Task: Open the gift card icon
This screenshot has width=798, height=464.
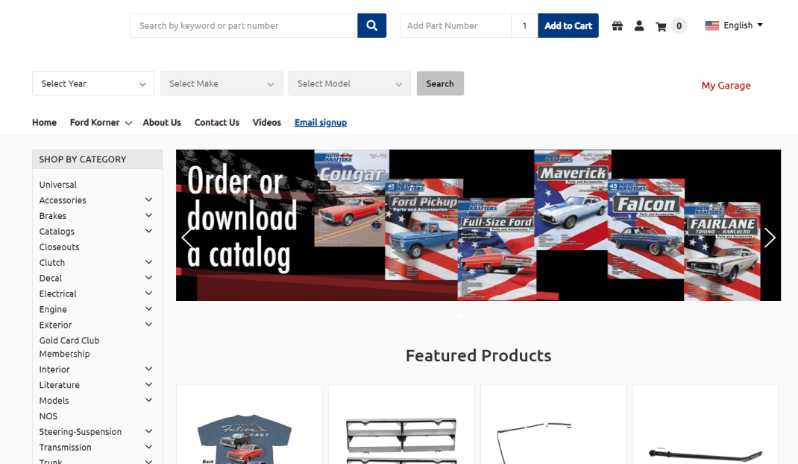Action: pyautogui.click(x=618, y=26)
